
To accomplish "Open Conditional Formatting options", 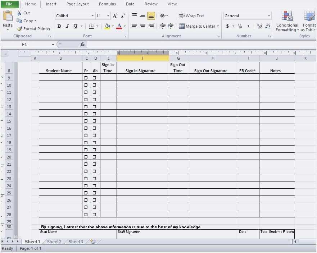I will pos(287,21).
